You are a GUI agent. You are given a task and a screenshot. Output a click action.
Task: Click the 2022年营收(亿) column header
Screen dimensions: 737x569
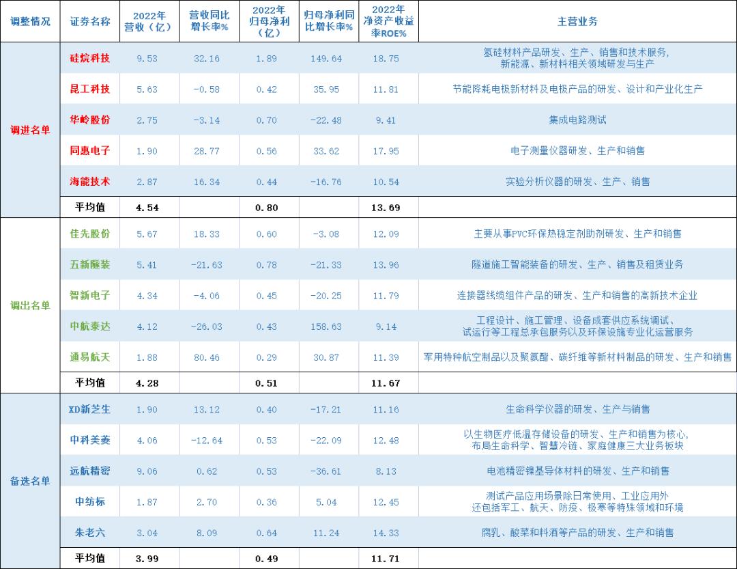149,21
